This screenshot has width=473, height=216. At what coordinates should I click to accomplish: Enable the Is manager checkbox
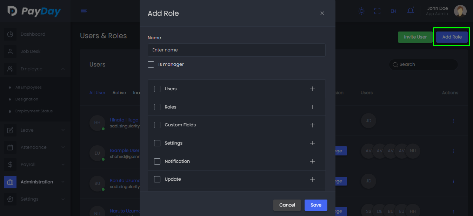click(151, 64)
